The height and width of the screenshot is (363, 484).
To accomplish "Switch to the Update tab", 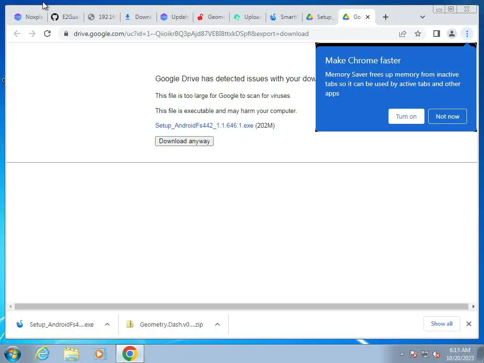I will pyautogui.click(x=174, y=17).
